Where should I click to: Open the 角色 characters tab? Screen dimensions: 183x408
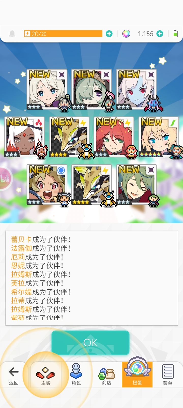tap(76, 375)
